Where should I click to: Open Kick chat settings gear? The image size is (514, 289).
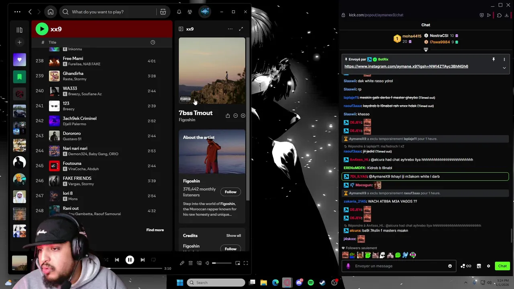[x=489, y=266]
